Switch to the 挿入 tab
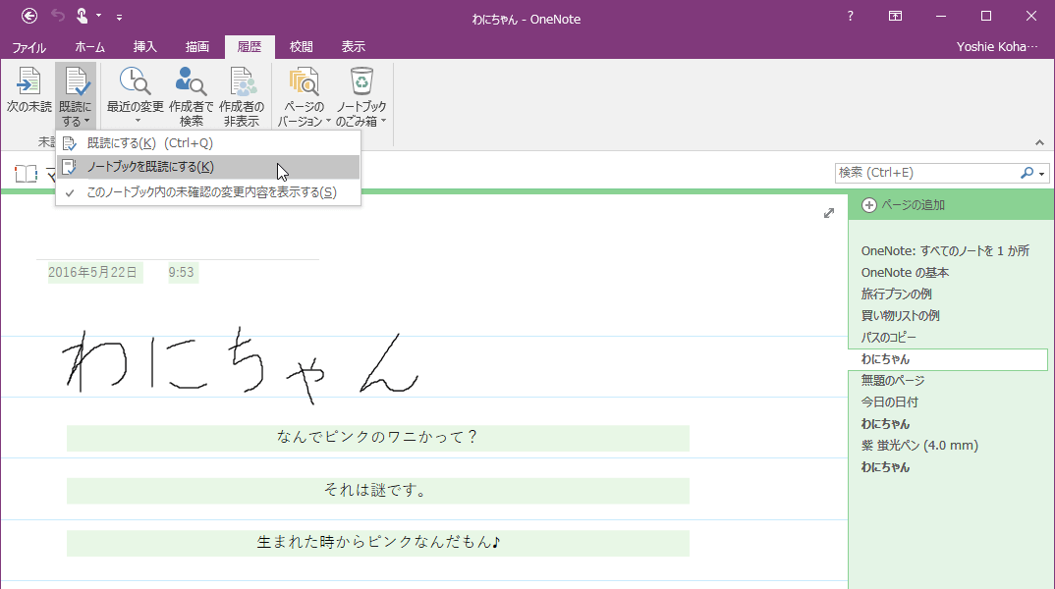 pos(144,47)
